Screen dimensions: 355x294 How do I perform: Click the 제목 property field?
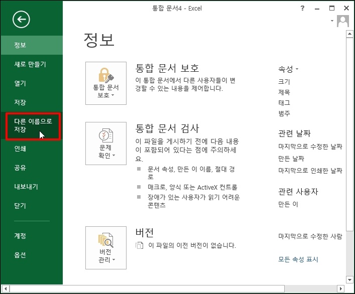284,92
